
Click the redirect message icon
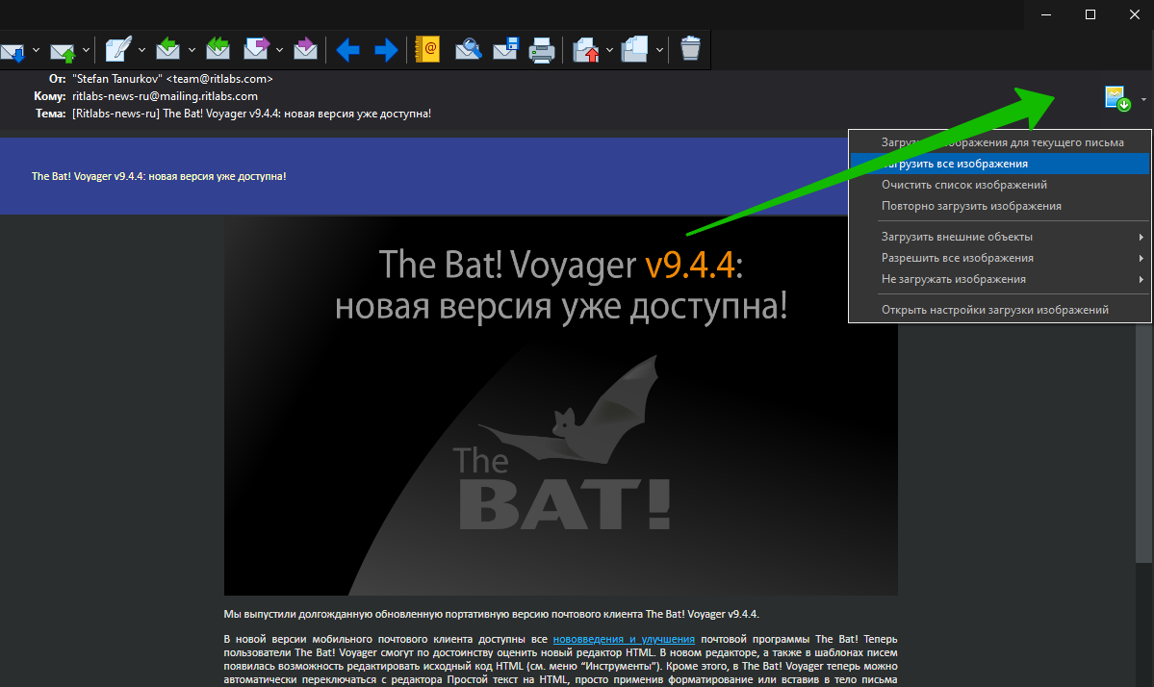(305, 48)
